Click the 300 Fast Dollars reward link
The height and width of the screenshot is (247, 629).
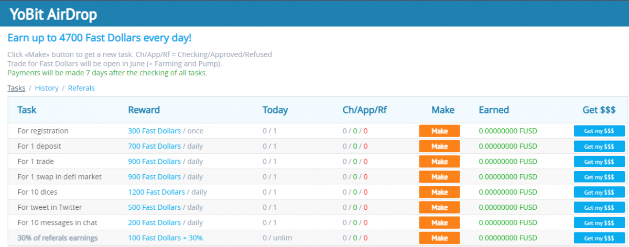154,131
